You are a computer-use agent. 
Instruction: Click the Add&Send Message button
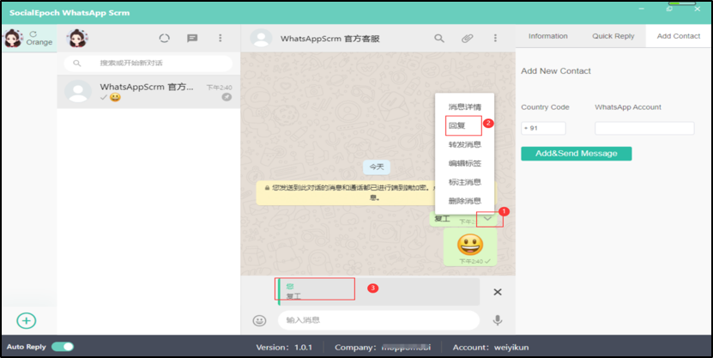(576, 154)
